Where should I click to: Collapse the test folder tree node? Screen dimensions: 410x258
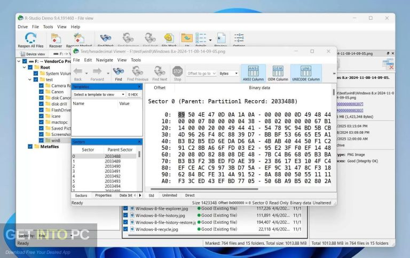tap(30, 79)
